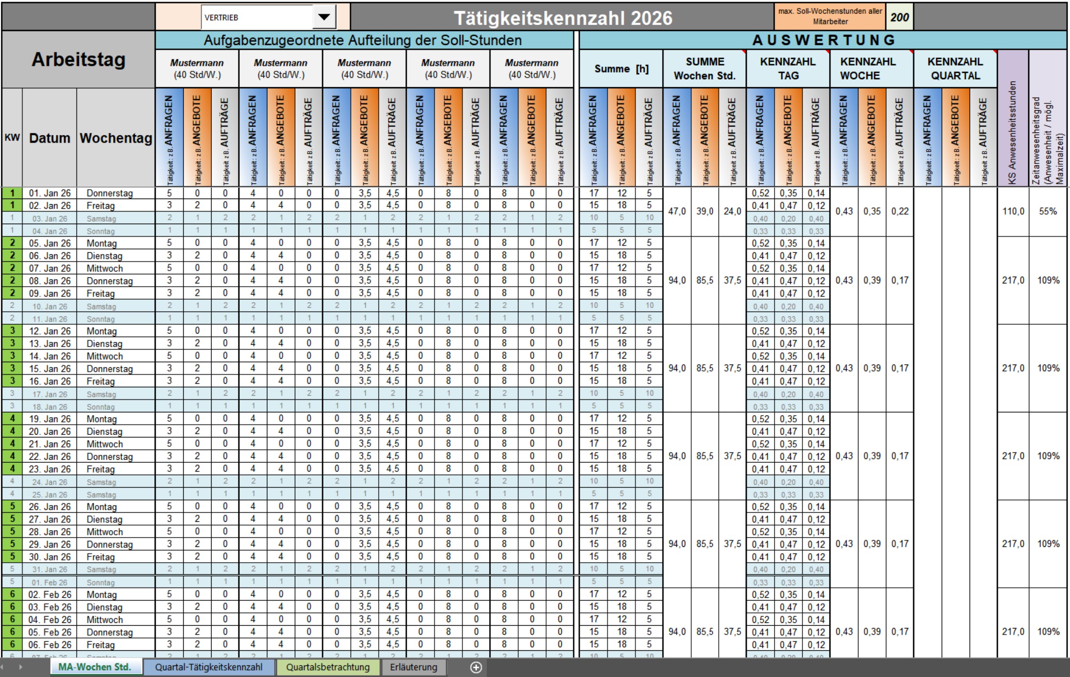The width and height of the screenshot is (1070, 677).
Task: Click the Tätigkeitskennzahl 2026 title cell
Action: (562, 18)
